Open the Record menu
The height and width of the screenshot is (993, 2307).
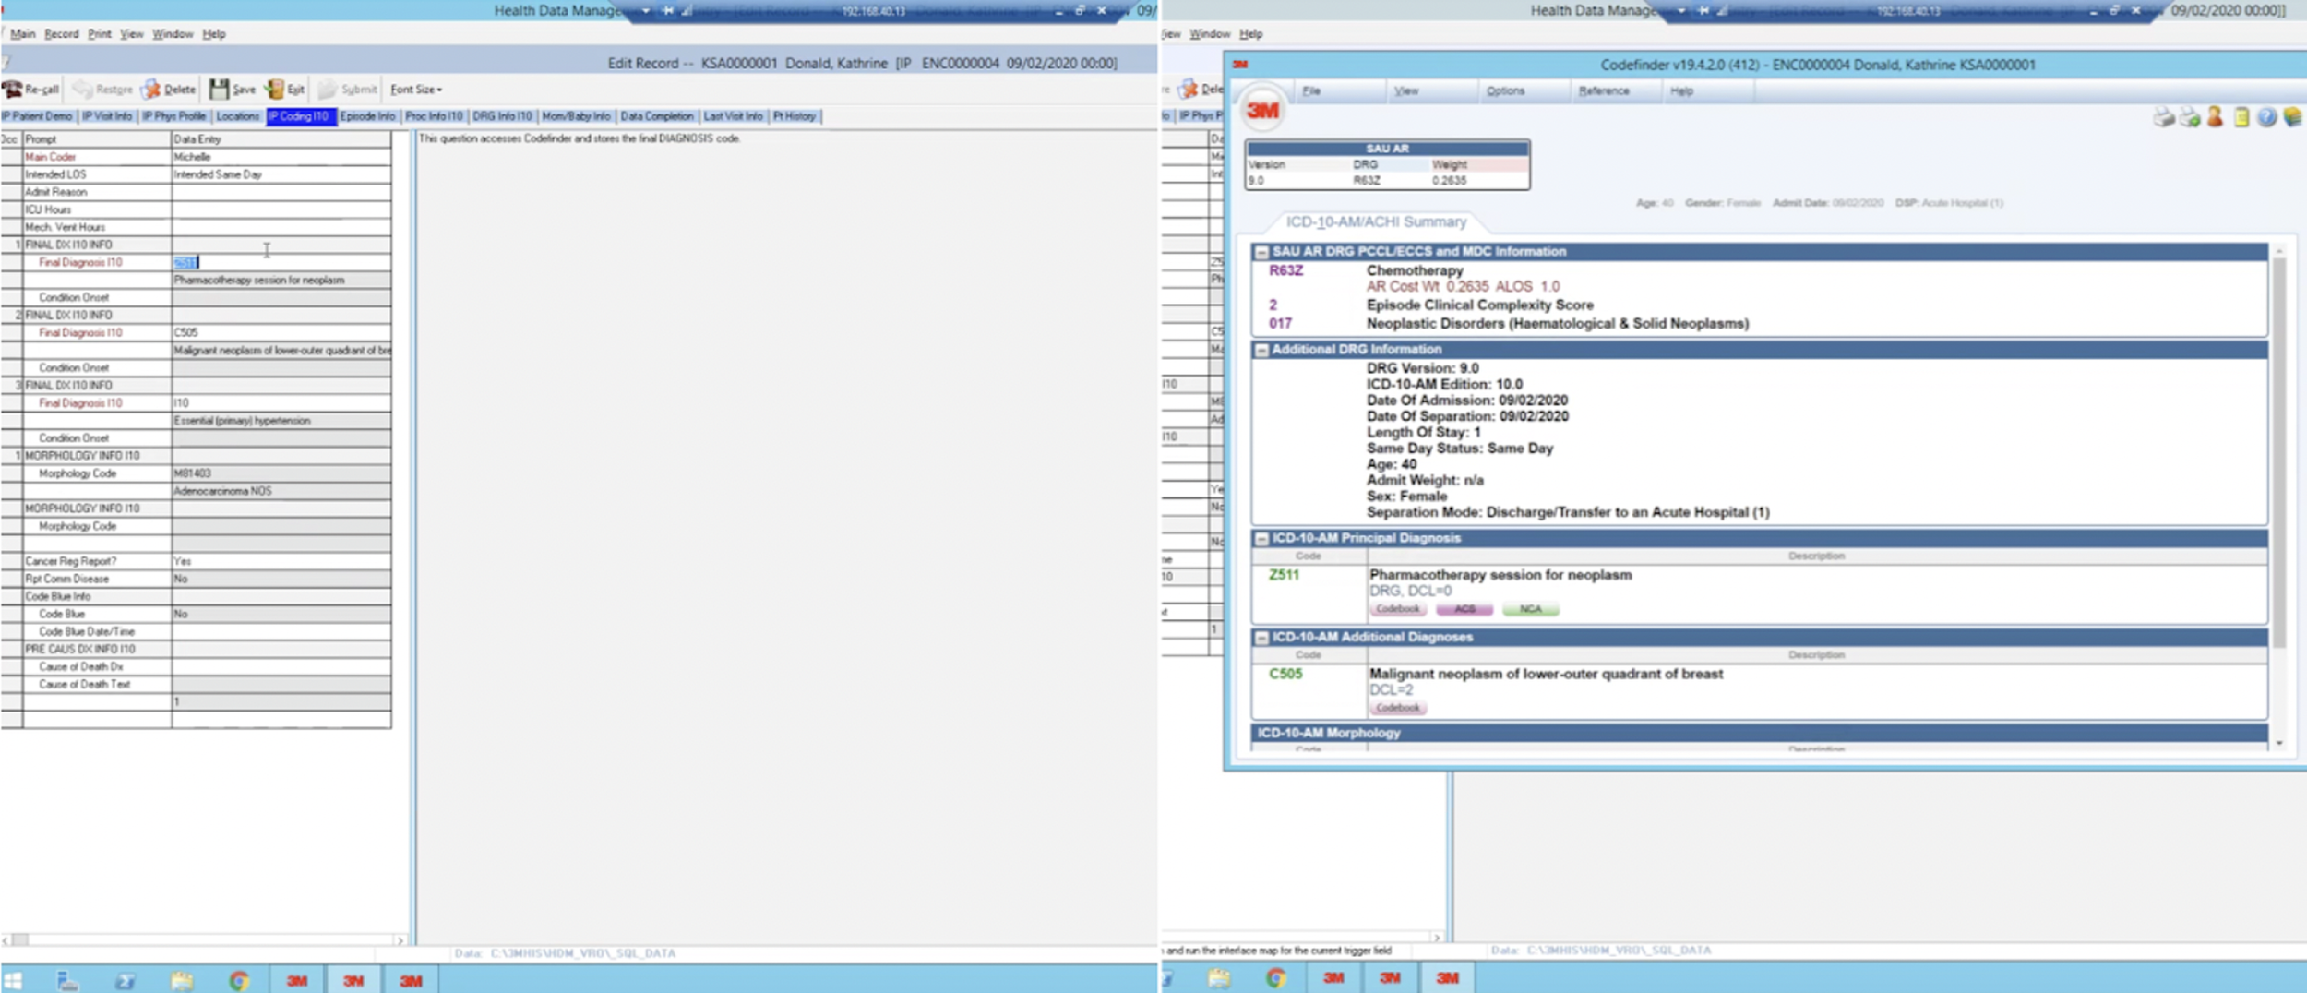pyautogui.click(x=61, y=34)
